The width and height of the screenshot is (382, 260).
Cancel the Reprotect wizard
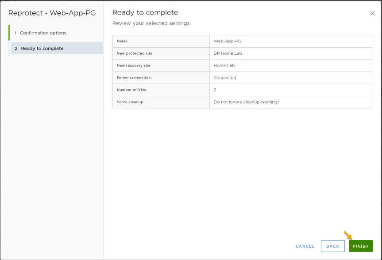[305, 246]
